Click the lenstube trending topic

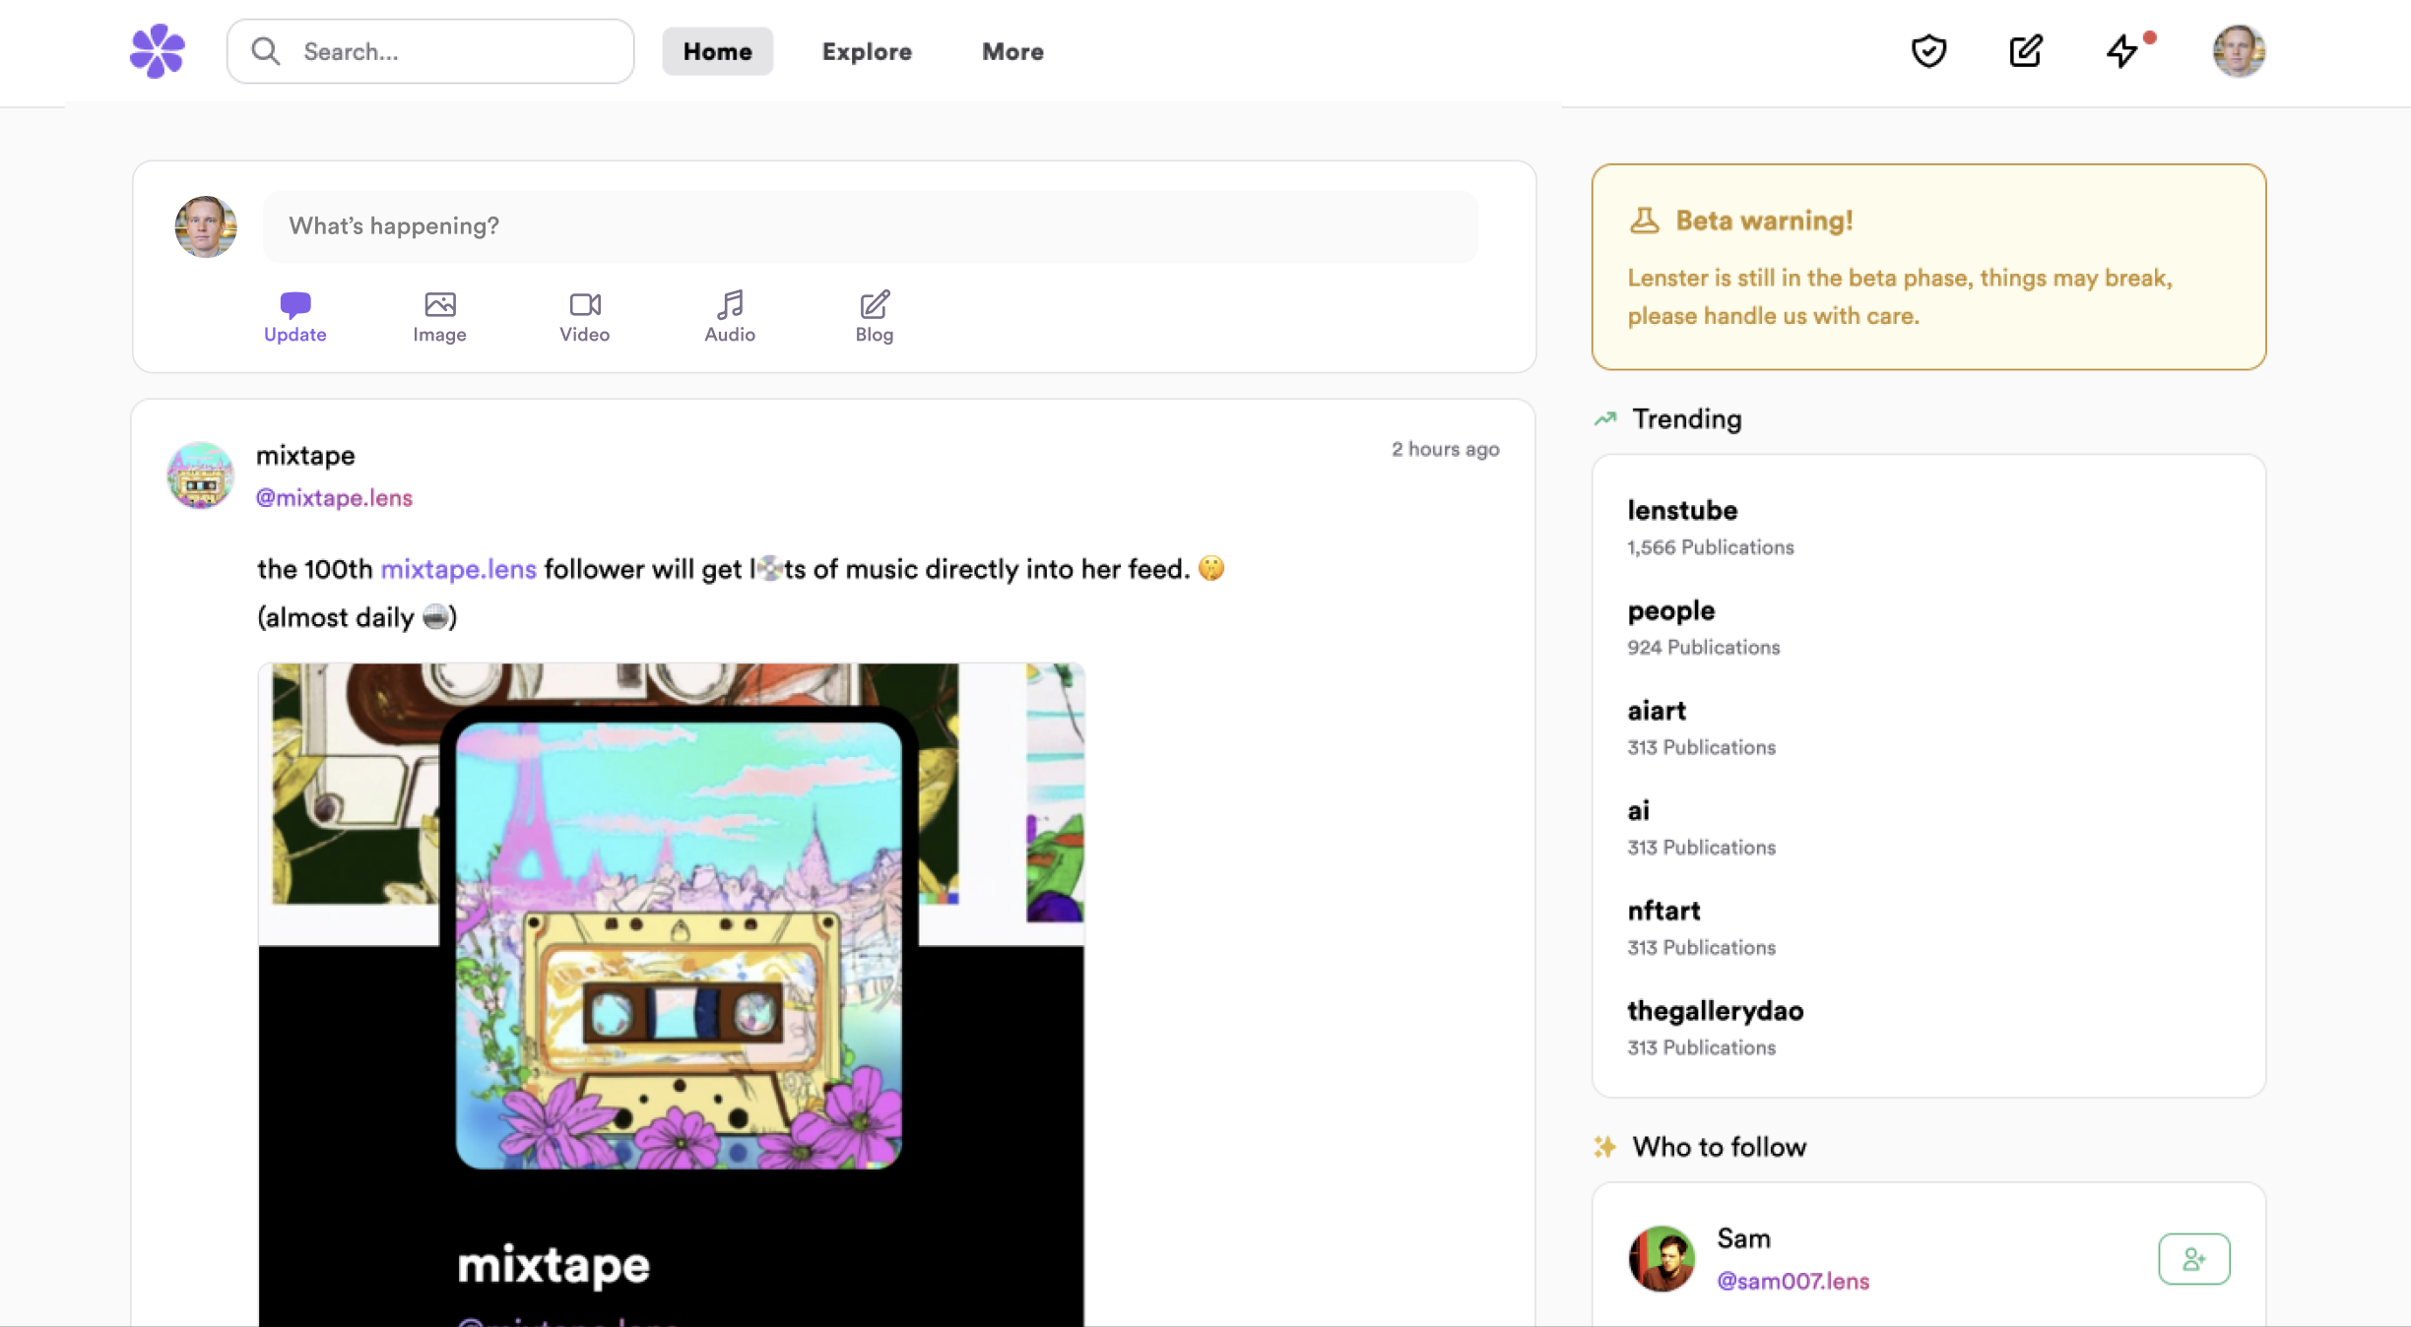[1682, 510]
